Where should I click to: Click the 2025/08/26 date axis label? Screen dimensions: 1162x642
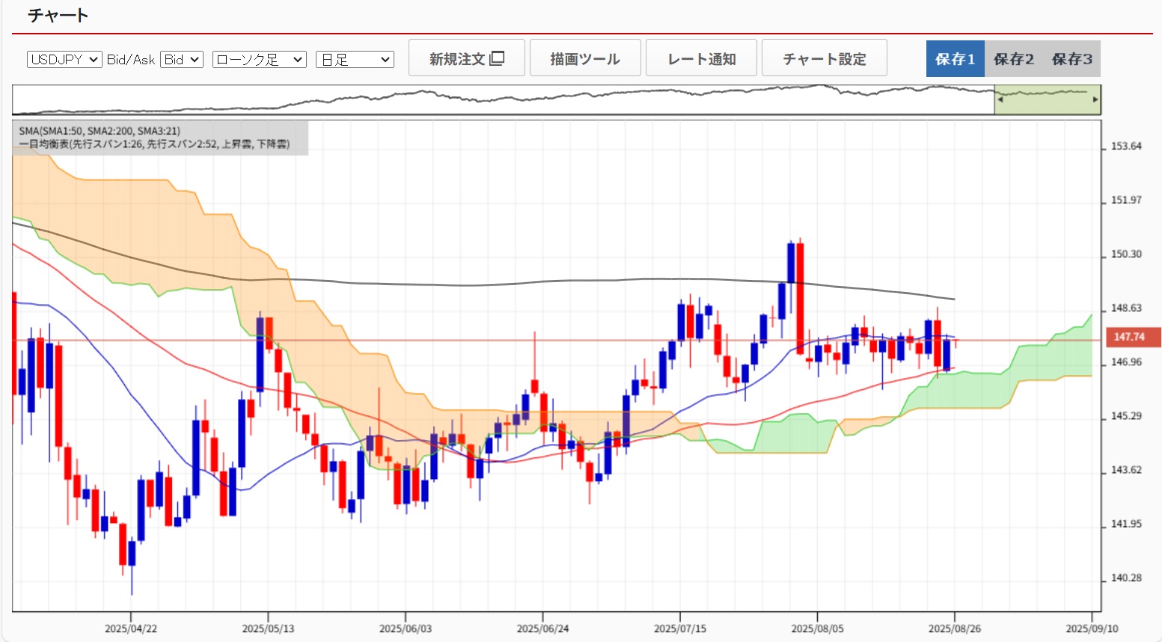(955, 629)
